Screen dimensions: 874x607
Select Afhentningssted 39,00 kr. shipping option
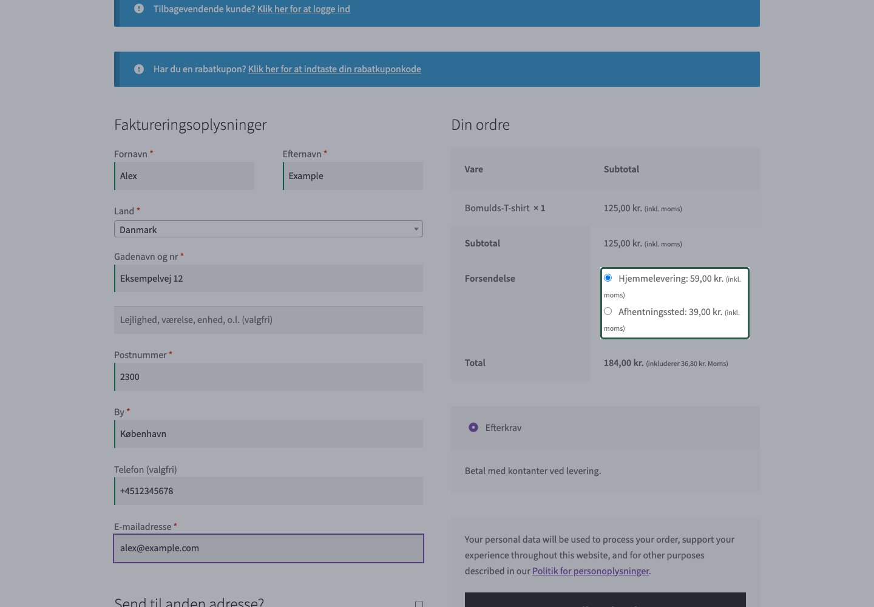point(608,311)
